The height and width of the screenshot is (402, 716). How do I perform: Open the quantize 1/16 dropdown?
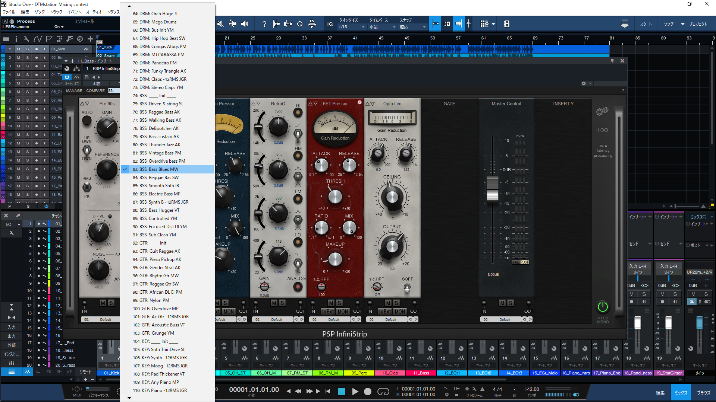click(352, 27)
